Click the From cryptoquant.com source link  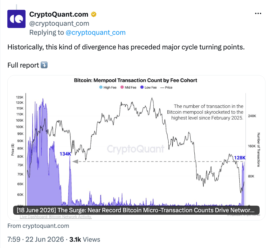coord(38,226)
